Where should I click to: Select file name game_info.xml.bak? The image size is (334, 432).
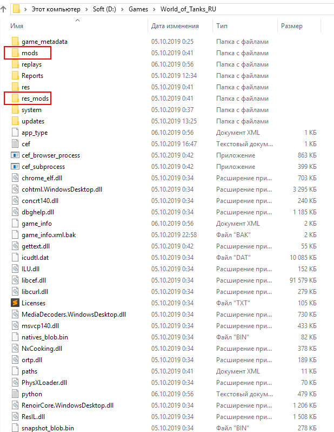coord(49,235)
